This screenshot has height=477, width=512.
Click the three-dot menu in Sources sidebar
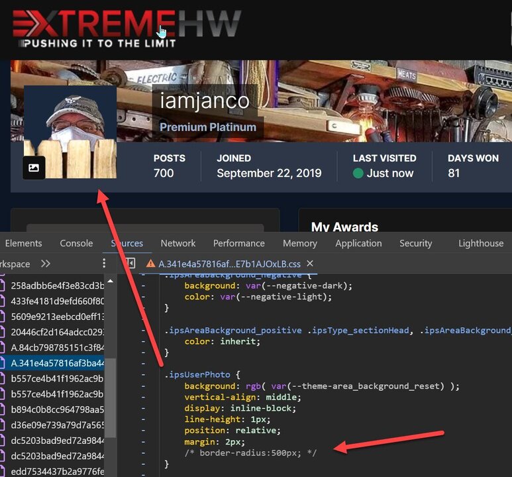[x=104, y=264]
